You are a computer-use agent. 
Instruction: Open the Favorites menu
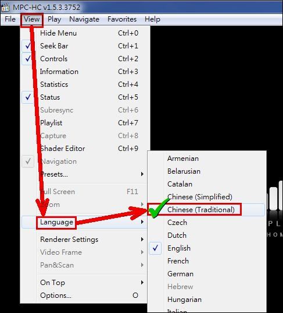(x=122, y=19)
